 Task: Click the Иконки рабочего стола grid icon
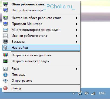click(x=5, y=36)
